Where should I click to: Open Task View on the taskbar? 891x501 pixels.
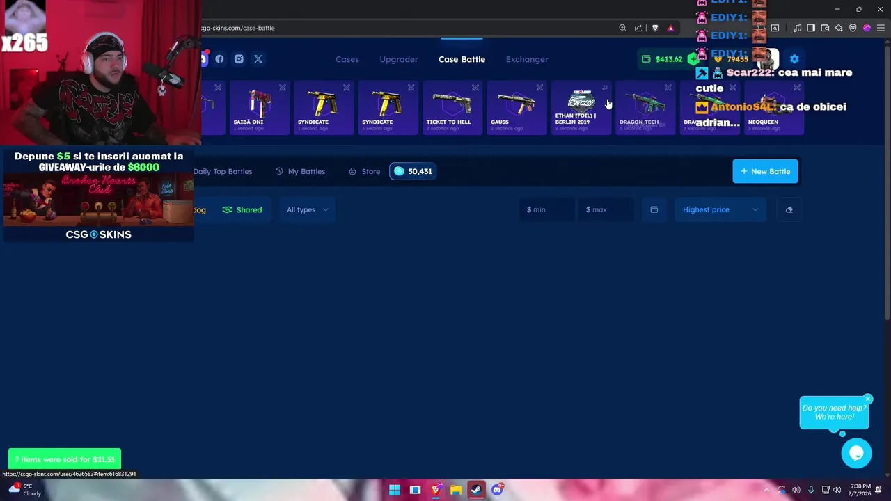pos(415,490)
